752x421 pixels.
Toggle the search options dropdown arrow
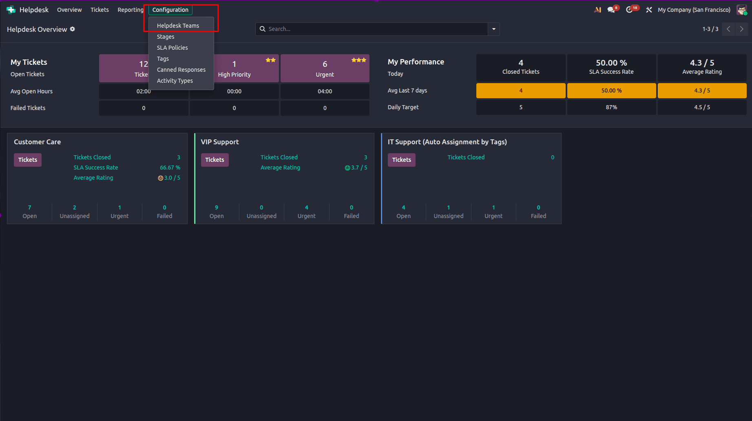click(x=494, y=29)
